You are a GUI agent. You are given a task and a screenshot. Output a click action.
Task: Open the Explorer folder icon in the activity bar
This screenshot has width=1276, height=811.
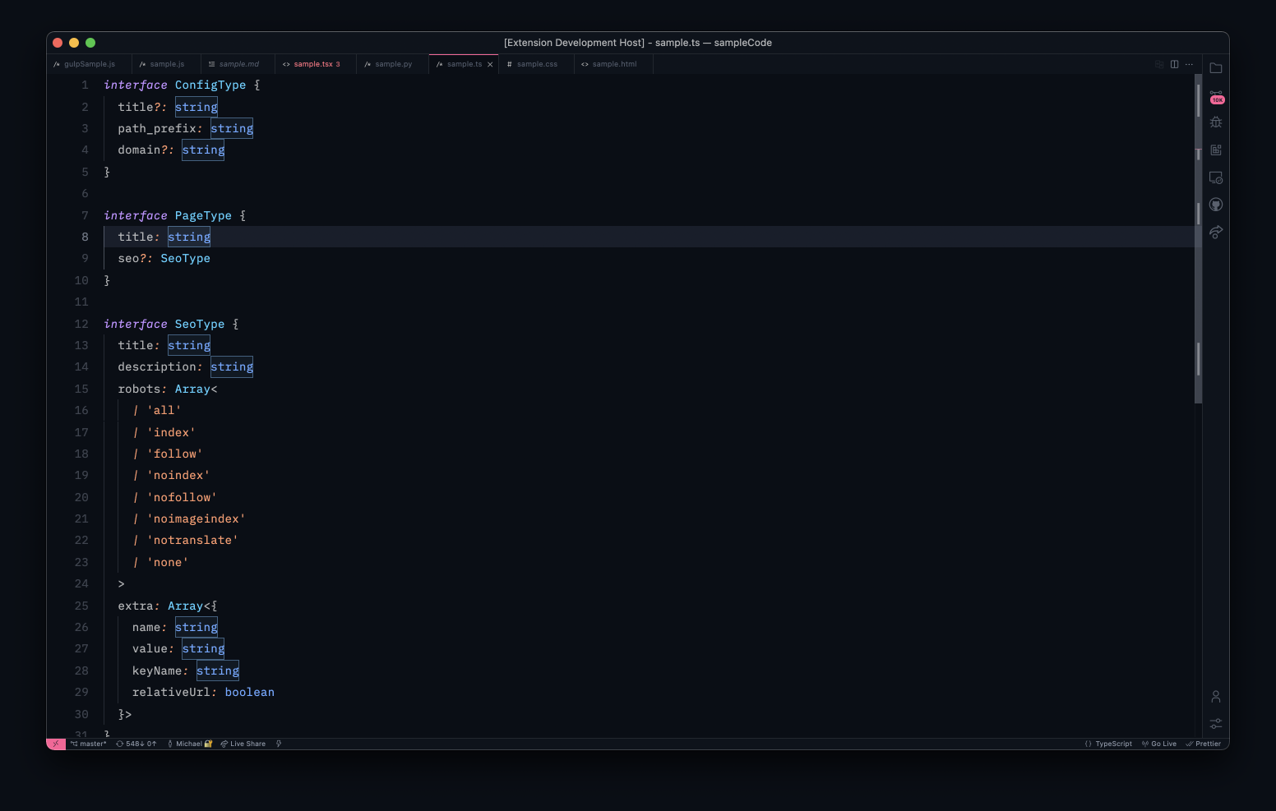(x=1216, y=68)
